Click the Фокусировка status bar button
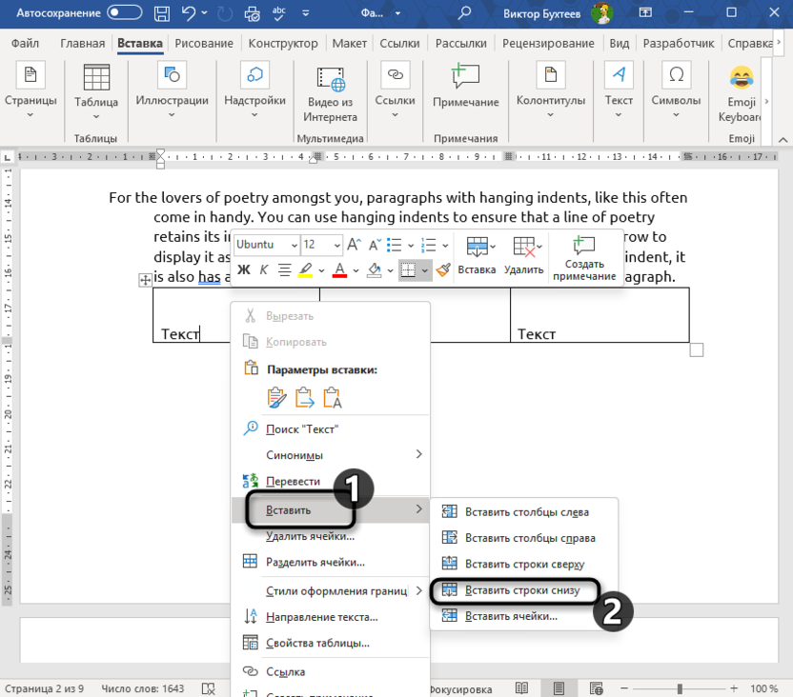 tap(460, 688)
